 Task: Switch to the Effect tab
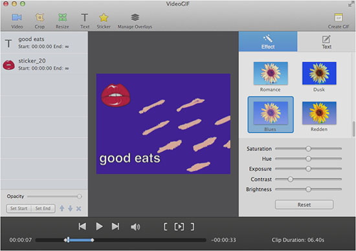[x=268, y=41]
